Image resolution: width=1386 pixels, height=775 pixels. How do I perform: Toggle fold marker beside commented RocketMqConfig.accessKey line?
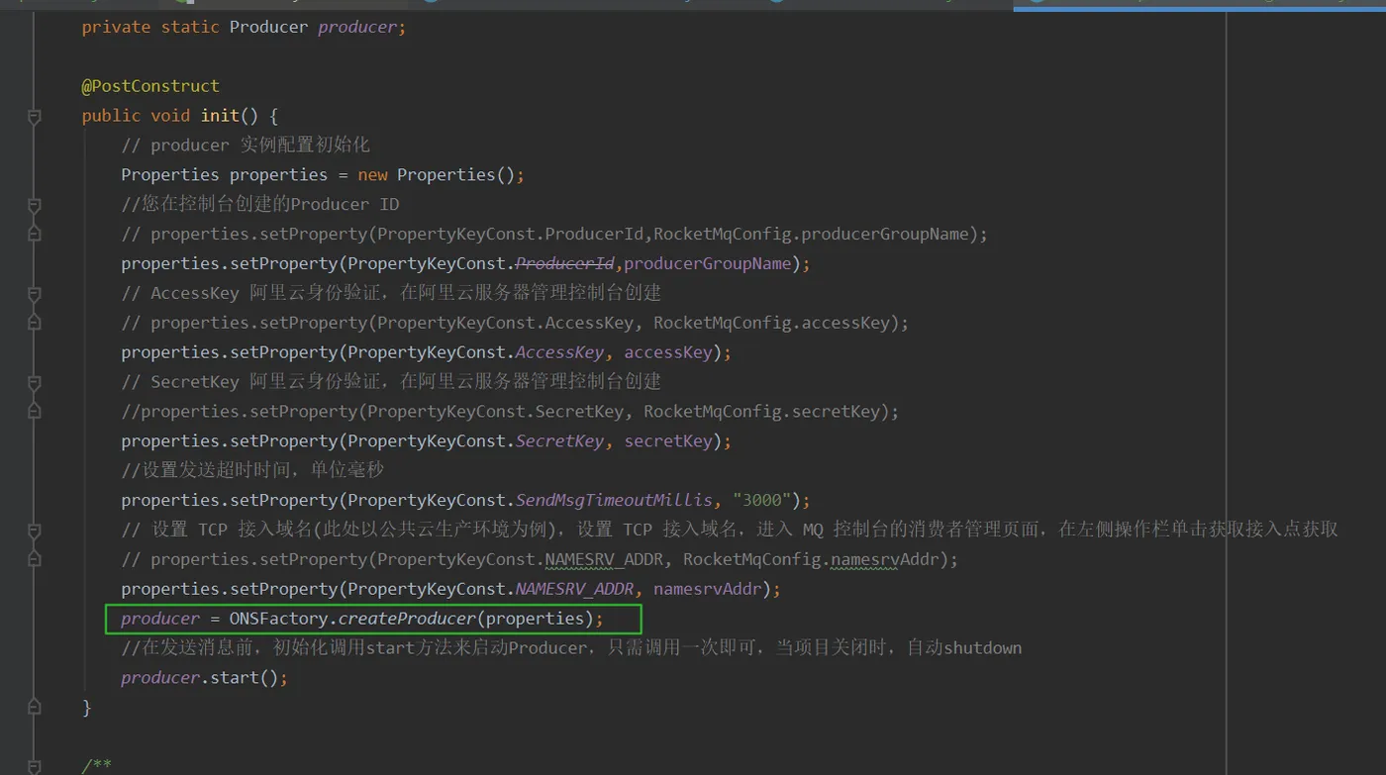(35, 324)
